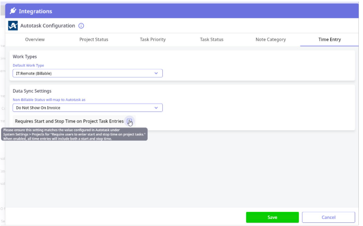This screenshot has width=363, height=226.
Task: Open the Non-Billable Status mapping dropdown arrow
Action: (156, 108)
